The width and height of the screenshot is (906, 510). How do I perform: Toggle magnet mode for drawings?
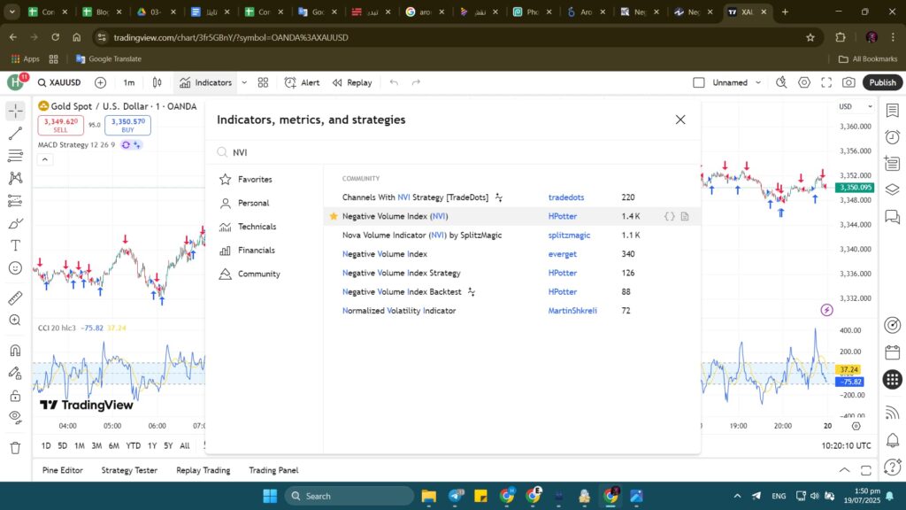tap(16, 351)
